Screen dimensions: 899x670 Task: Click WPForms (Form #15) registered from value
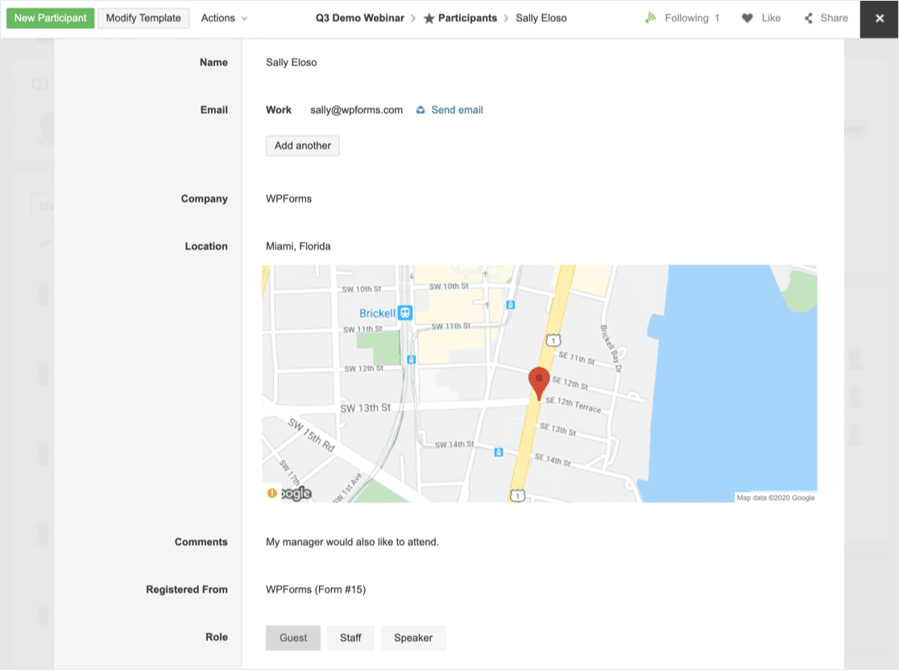316,589
